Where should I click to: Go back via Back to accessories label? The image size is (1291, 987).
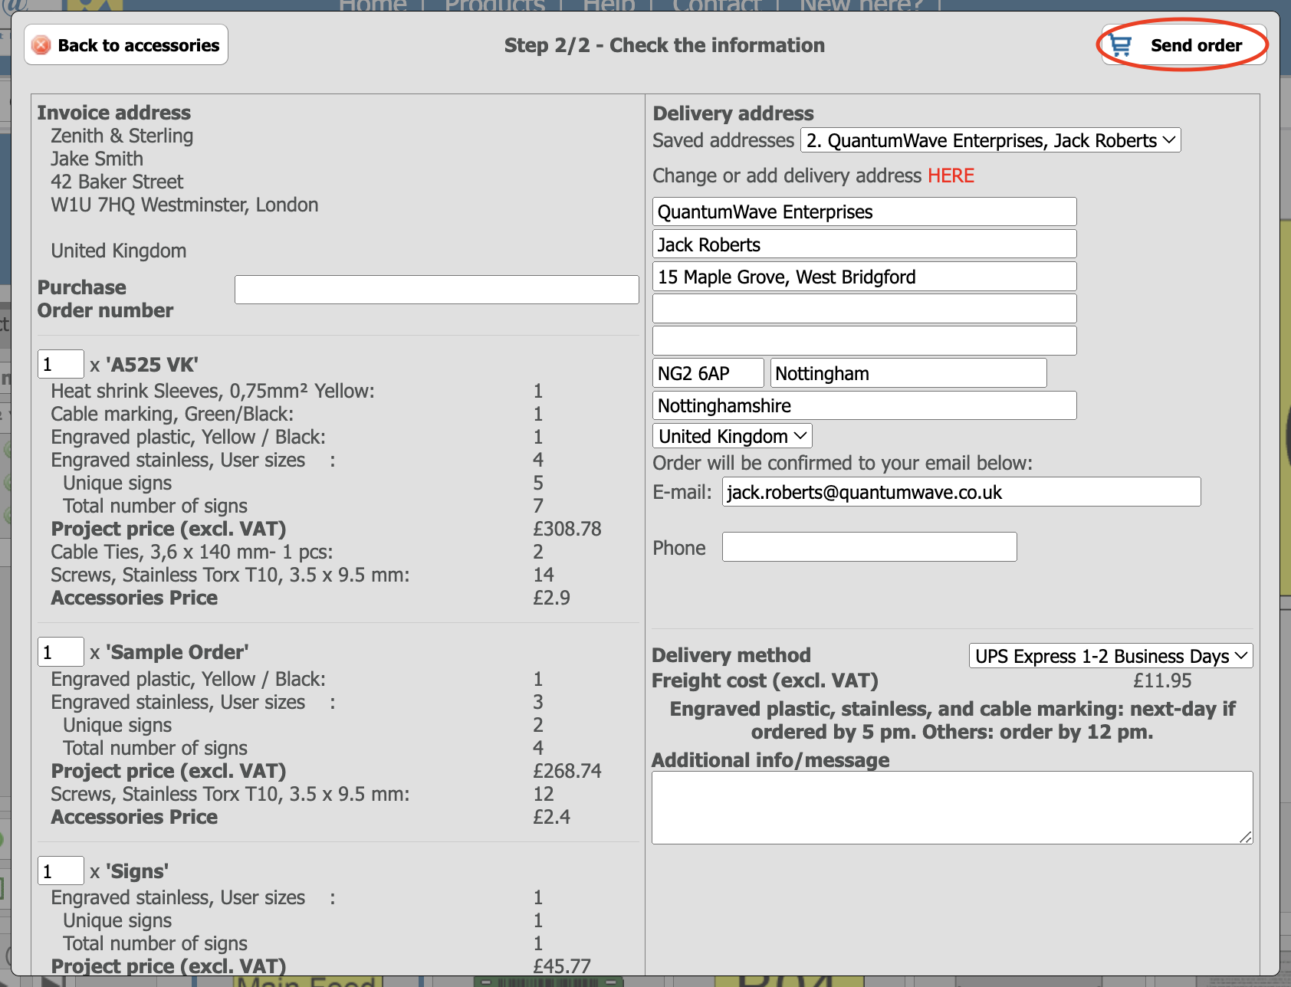139,45
